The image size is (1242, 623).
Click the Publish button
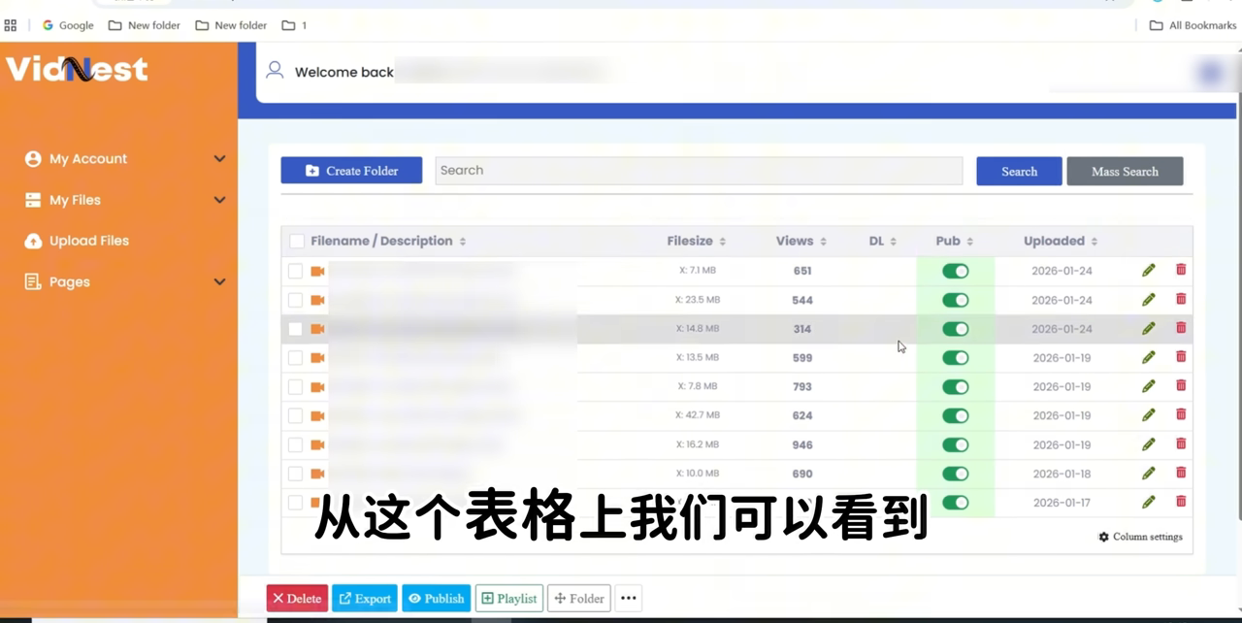pos(437,598)
